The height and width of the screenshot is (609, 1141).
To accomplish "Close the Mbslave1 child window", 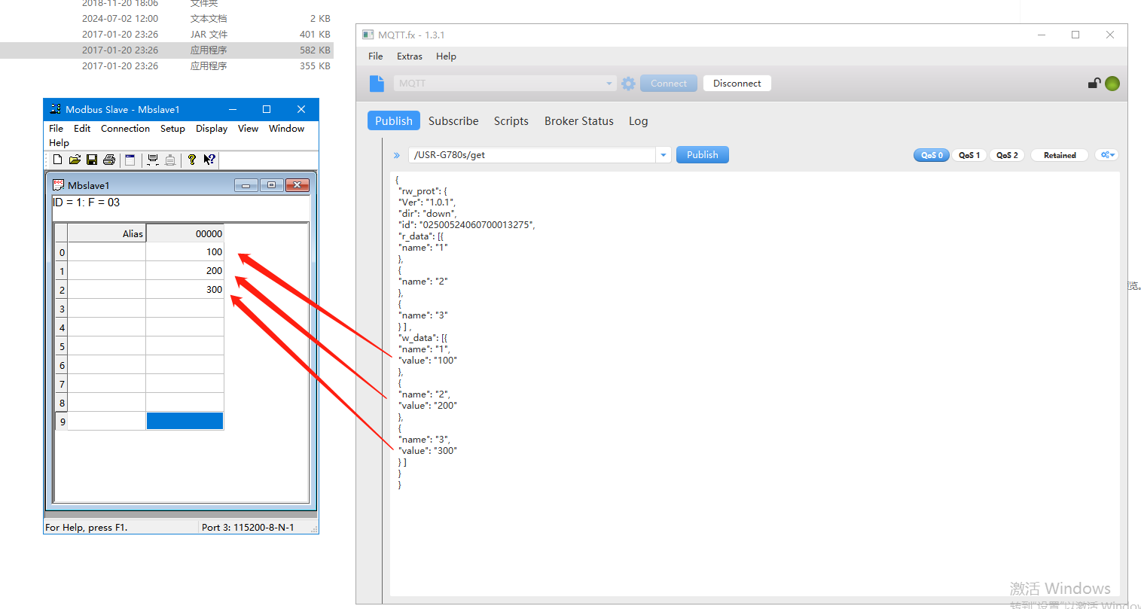I will [x=297, y=185].
